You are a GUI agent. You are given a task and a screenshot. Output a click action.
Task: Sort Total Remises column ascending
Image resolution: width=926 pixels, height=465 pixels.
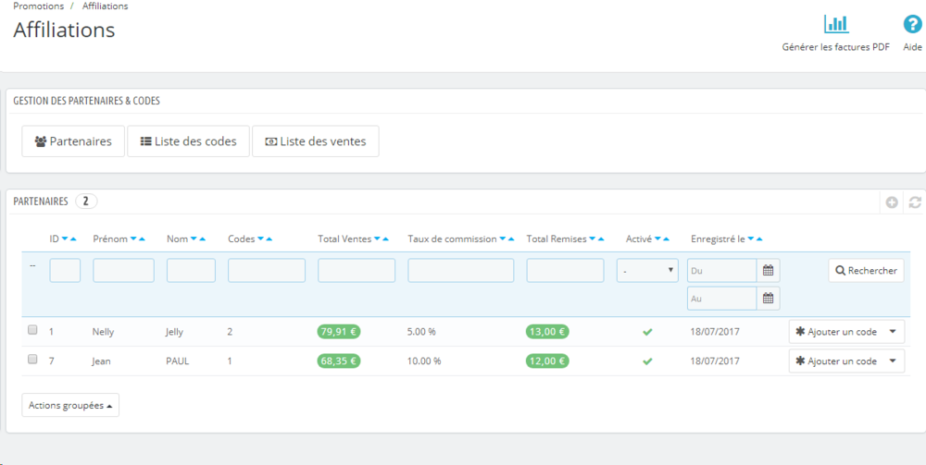pyautogui.click(x=601, y=239)
